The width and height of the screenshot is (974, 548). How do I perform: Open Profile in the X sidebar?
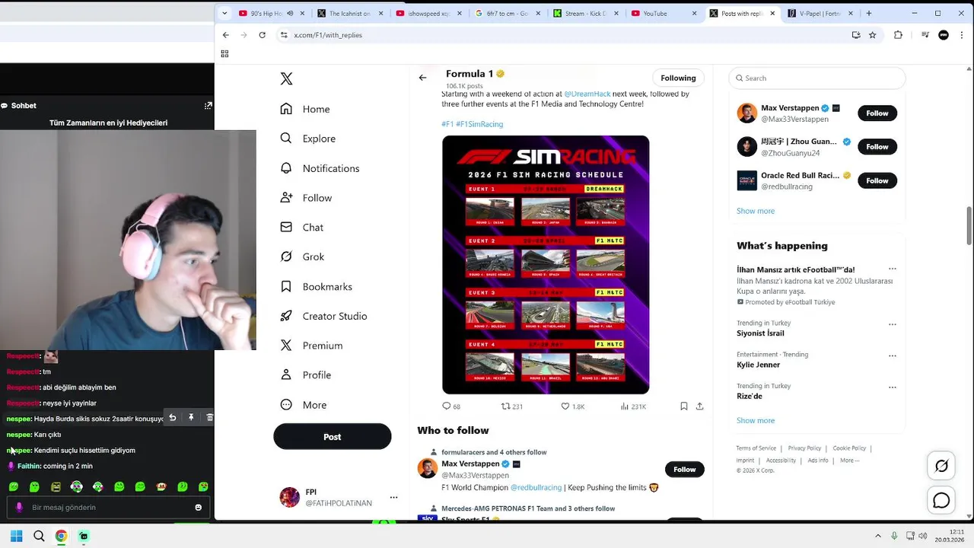click(x=305, y=375)
